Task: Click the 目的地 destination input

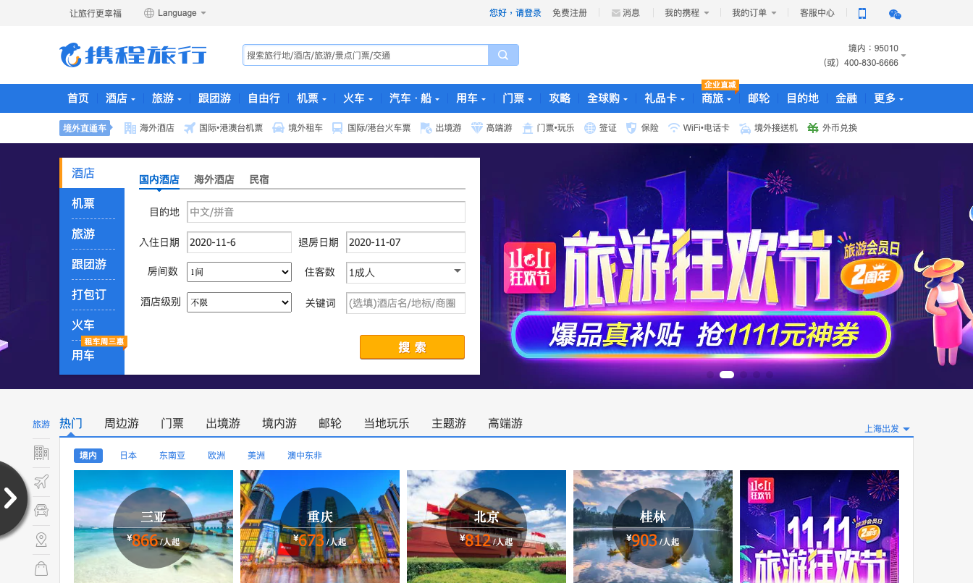Action: coord(326,212)
